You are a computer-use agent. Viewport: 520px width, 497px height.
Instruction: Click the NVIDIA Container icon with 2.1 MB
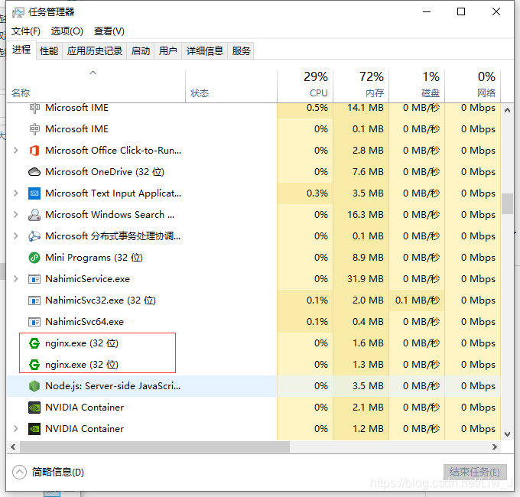pyautogui.click(x=34, y=408)
